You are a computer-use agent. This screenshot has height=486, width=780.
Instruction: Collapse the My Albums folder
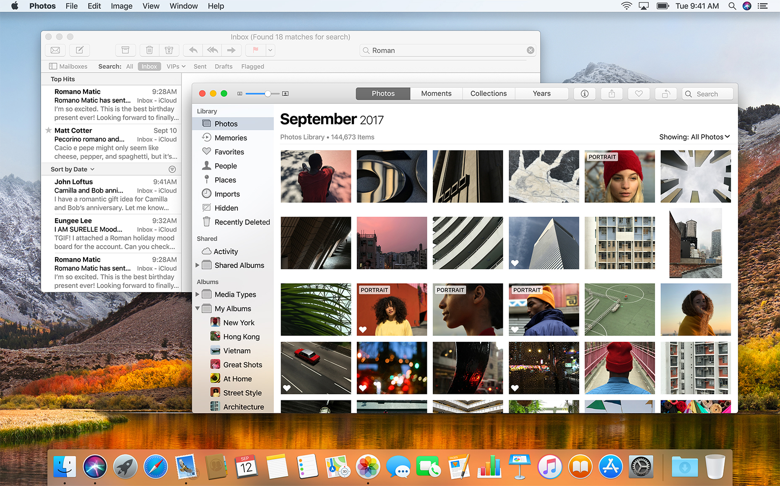(x=198, y=308)
